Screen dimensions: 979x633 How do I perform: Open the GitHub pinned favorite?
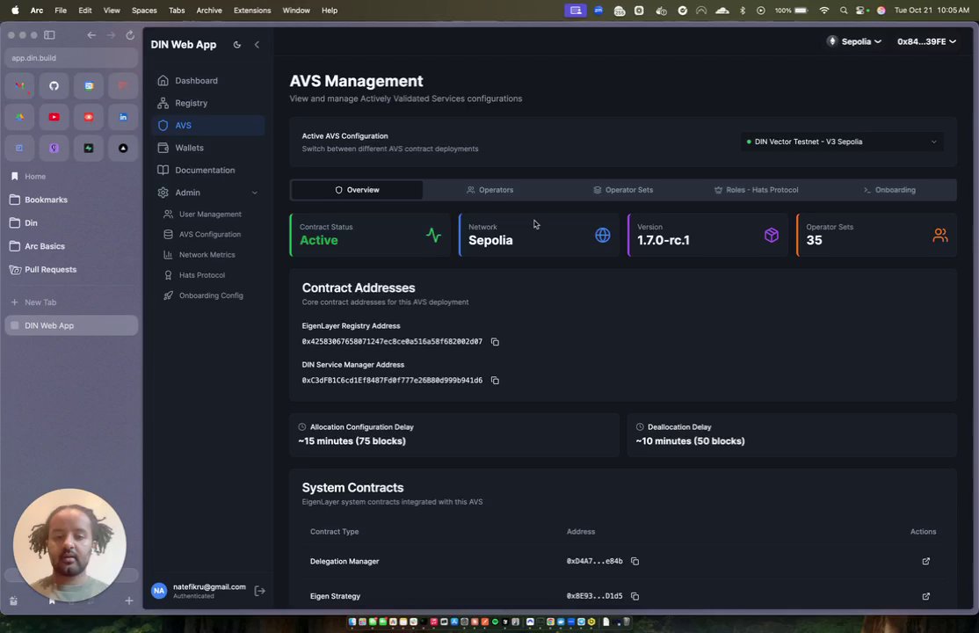(54, 86)
